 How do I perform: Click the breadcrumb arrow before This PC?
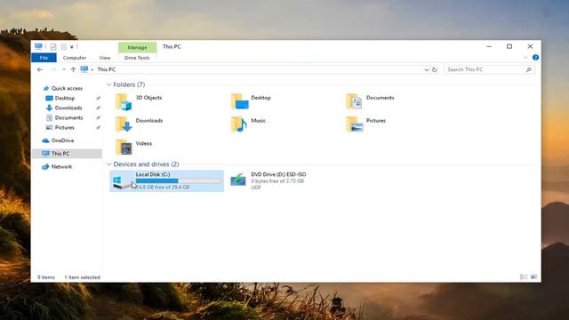tap(92, 69)
